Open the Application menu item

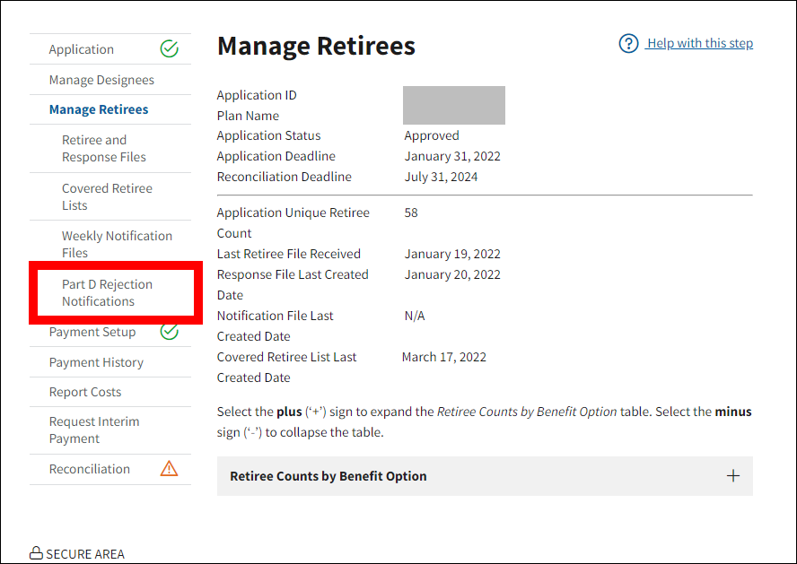[82, 49]
